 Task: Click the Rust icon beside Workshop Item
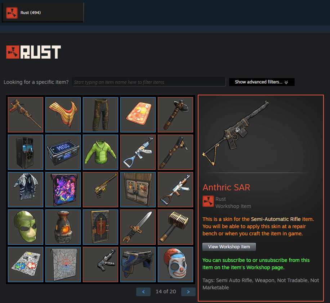click(x=208, y=202)
